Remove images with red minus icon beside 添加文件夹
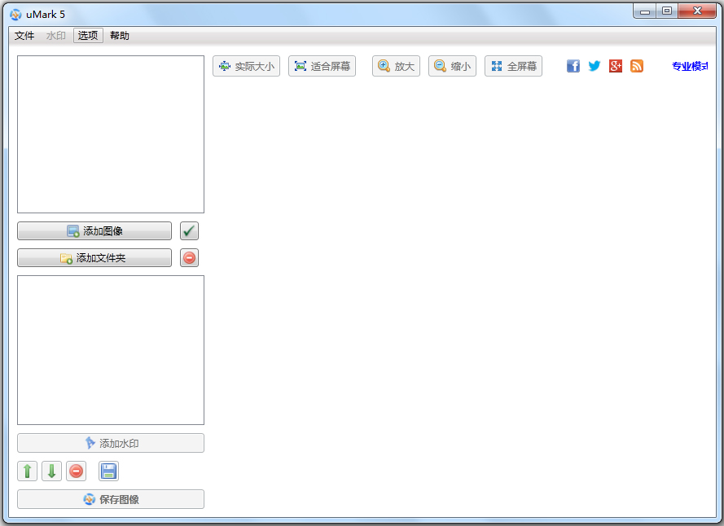The width and height of the screenshot is (724, 526). tap(189, 257)
